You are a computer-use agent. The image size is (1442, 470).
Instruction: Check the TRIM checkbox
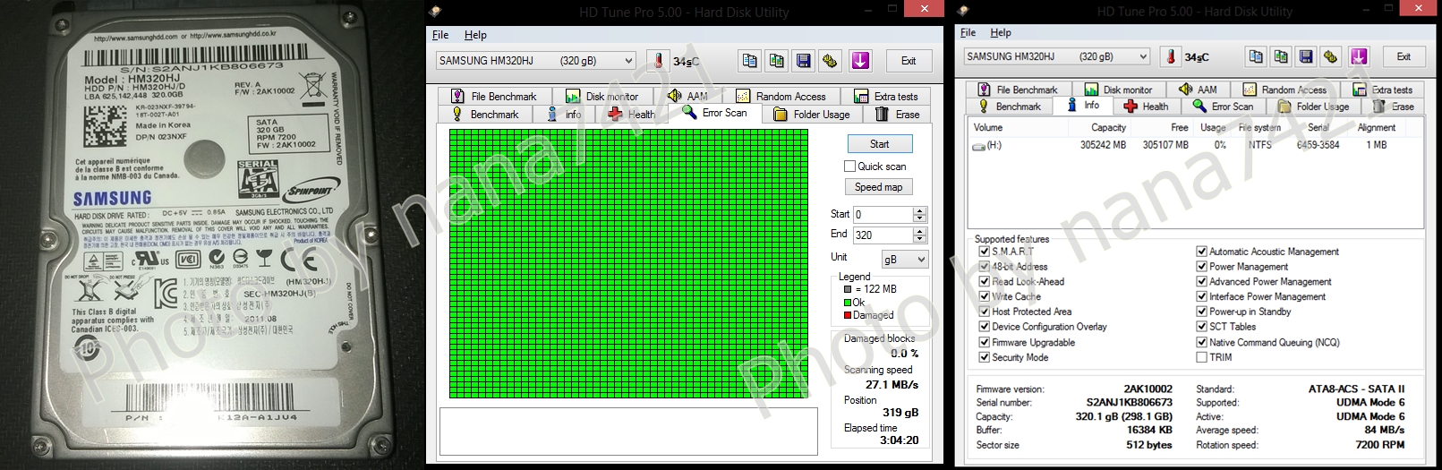[1202, 357]
